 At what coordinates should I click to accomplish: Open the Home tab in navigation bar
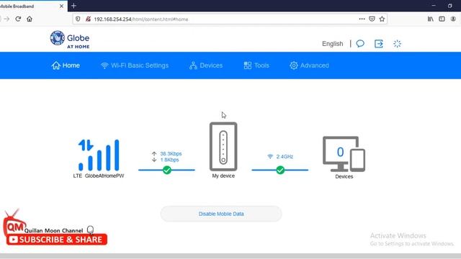tap(66, 65)
